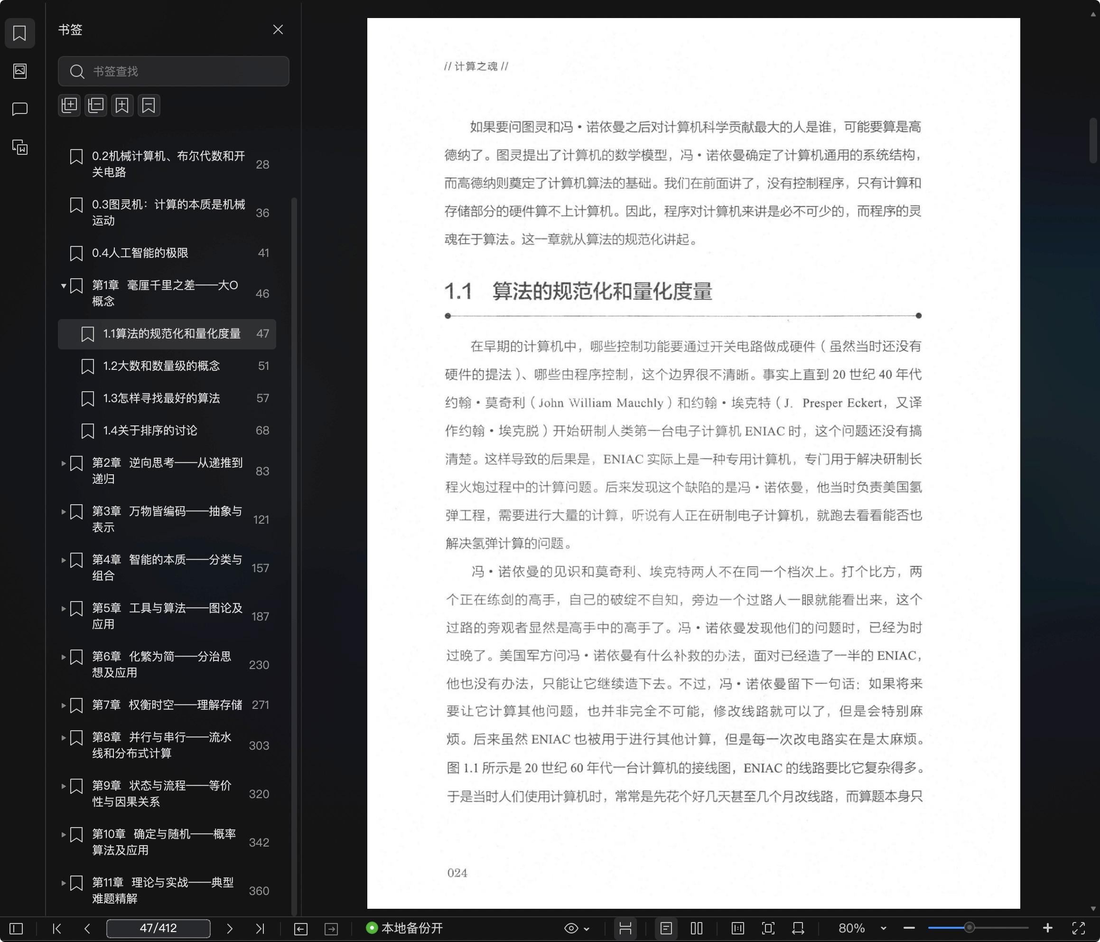The image size is (1100, 942).
Task: Open bookmark 0.4人工智能的极限
Action: (167, 253)
